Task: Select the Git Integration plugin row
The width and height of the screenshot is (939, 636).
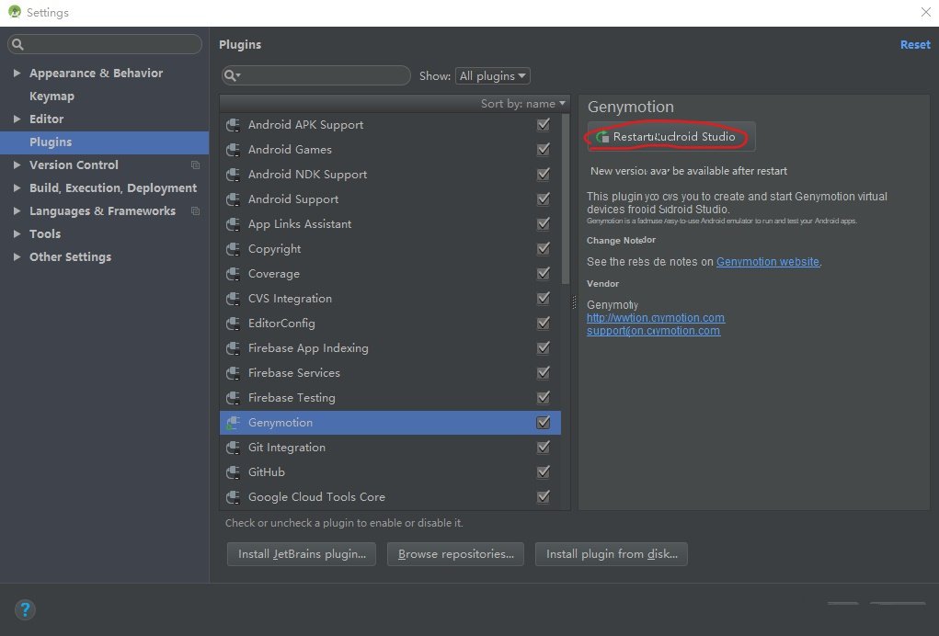Action: click(390, 448)
